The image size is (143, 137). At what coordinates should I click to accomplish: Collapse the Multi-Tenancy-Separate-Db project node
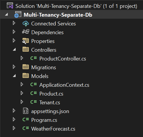(x=6, y=14)
